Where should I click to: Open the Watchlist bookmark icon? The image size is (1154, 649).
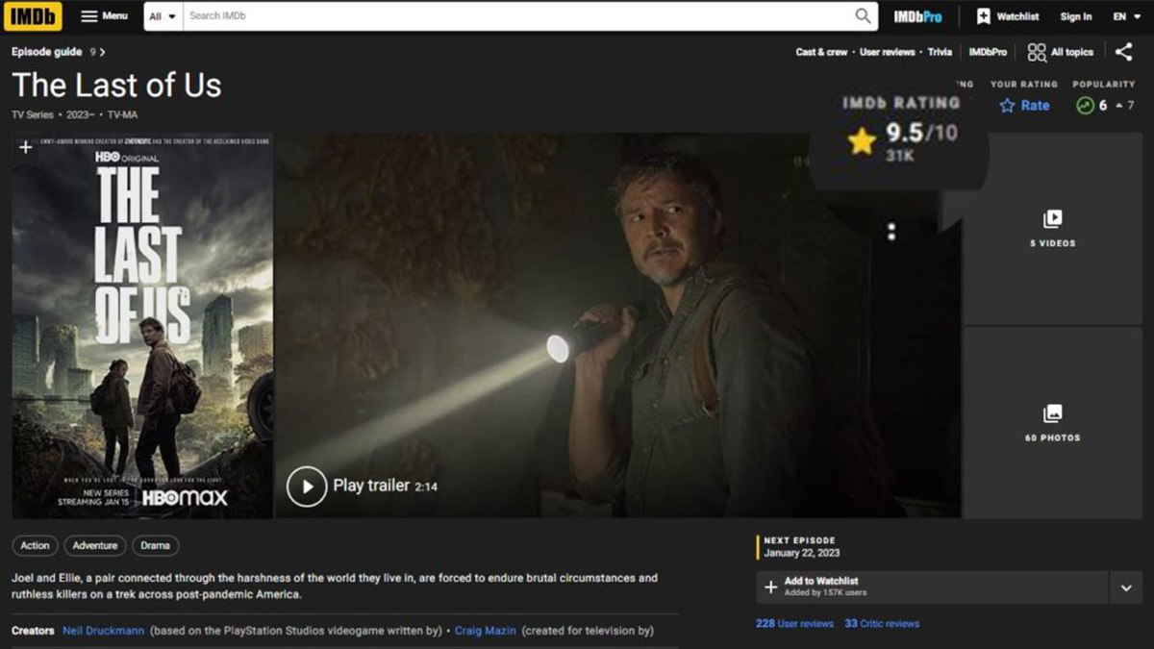1008,16
